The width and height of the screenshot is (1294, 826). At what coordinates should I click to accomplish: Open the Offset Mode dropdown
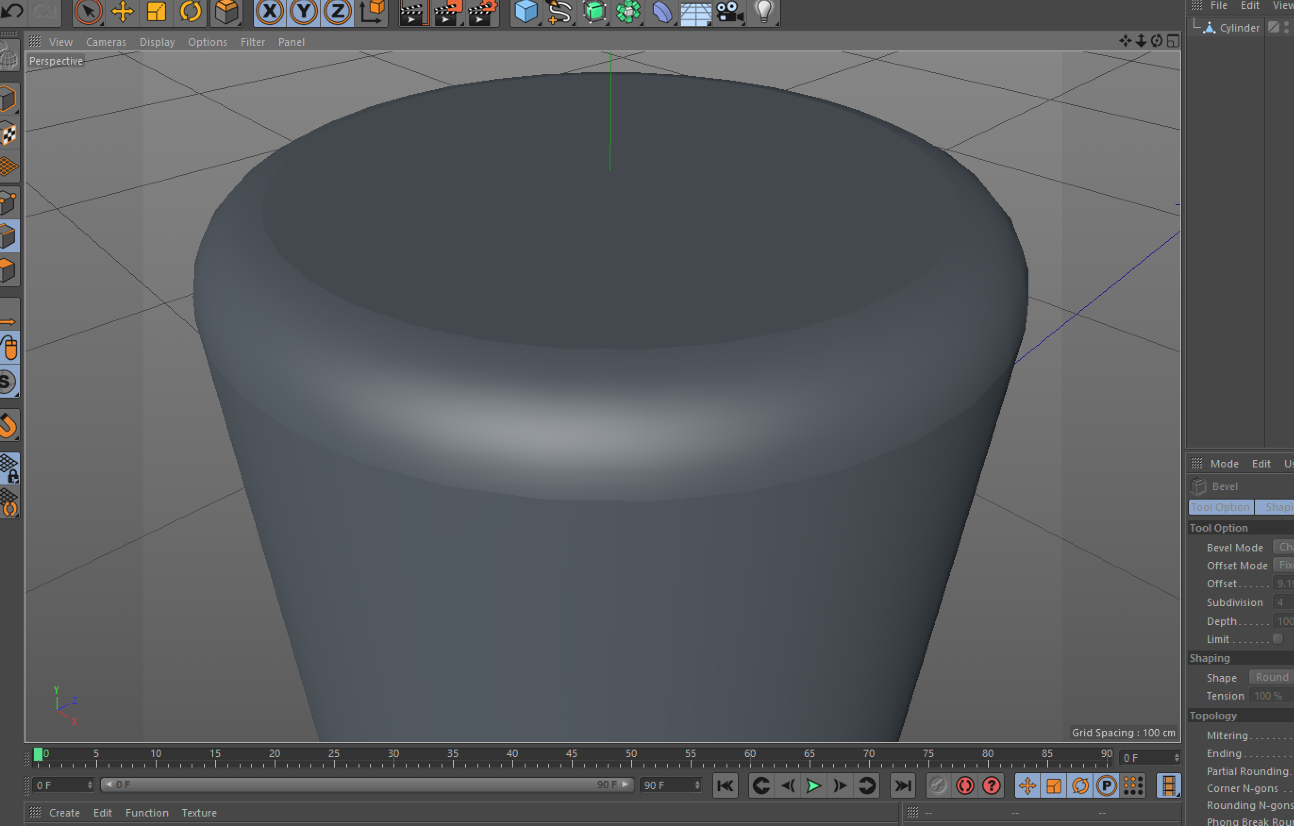[x=1283, y=565]
